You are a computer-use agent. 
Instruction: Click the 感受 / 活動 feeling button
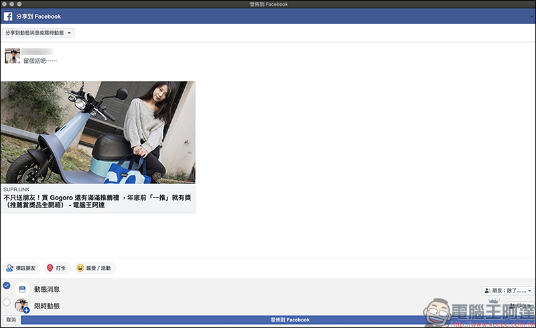click(x=94, y=268)
